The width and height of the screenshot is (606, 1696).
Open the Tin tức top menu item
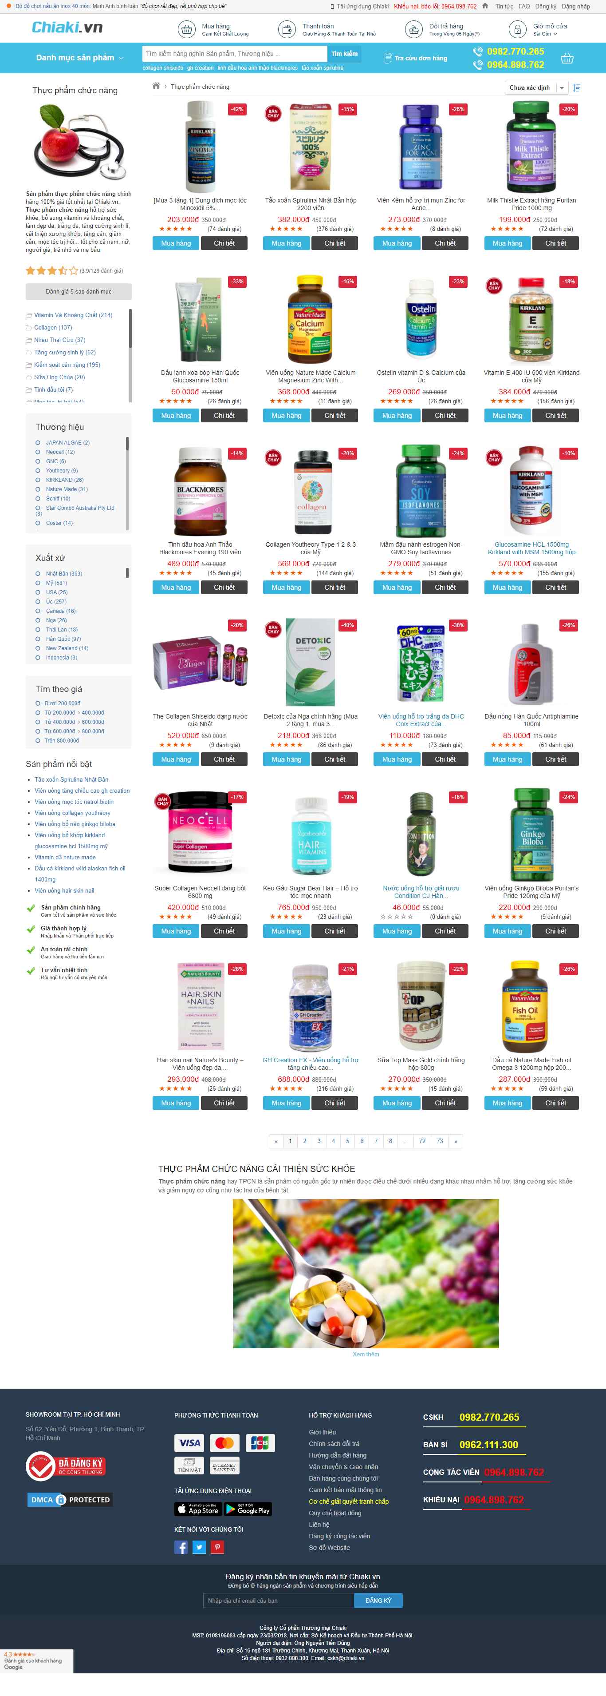tap(504, 7)
